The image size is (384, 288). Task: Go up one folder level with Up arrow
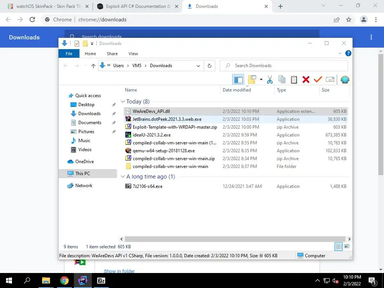coord(93,66)
